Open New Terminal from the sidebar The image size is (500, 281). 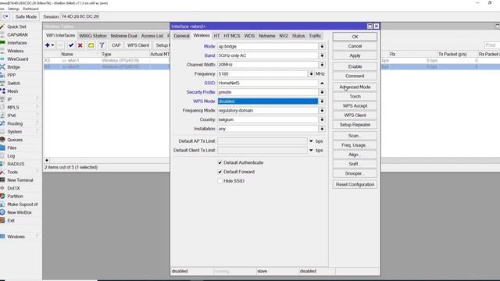pos(20,180)
